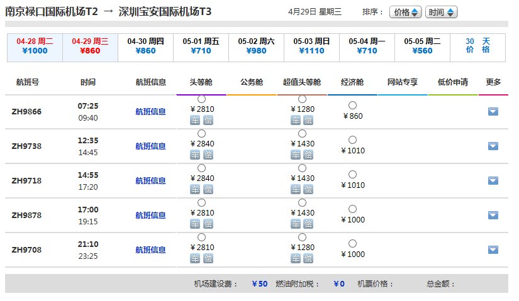The image size is (519, 301).
Task: Switch to the 05-01 周五 date tab
Action: 201,48
